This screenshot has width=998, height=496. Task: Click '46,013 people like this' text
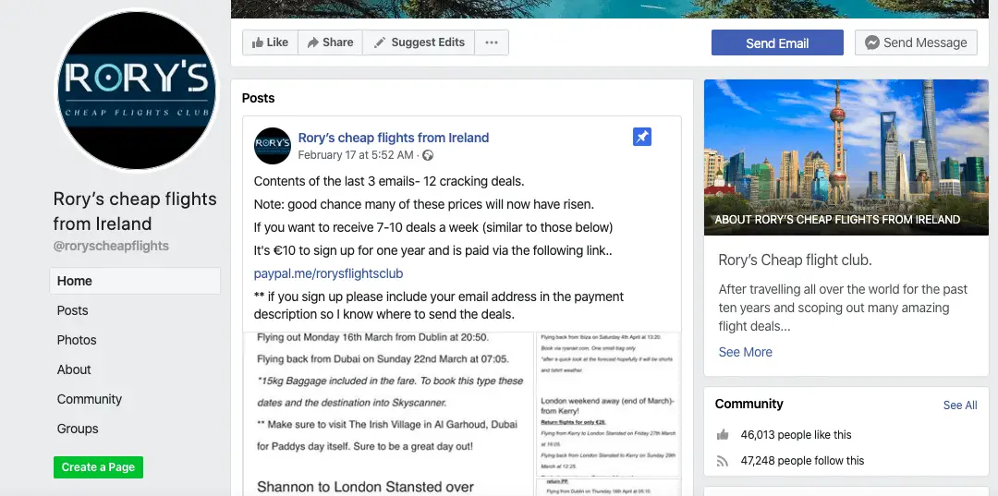796,435
